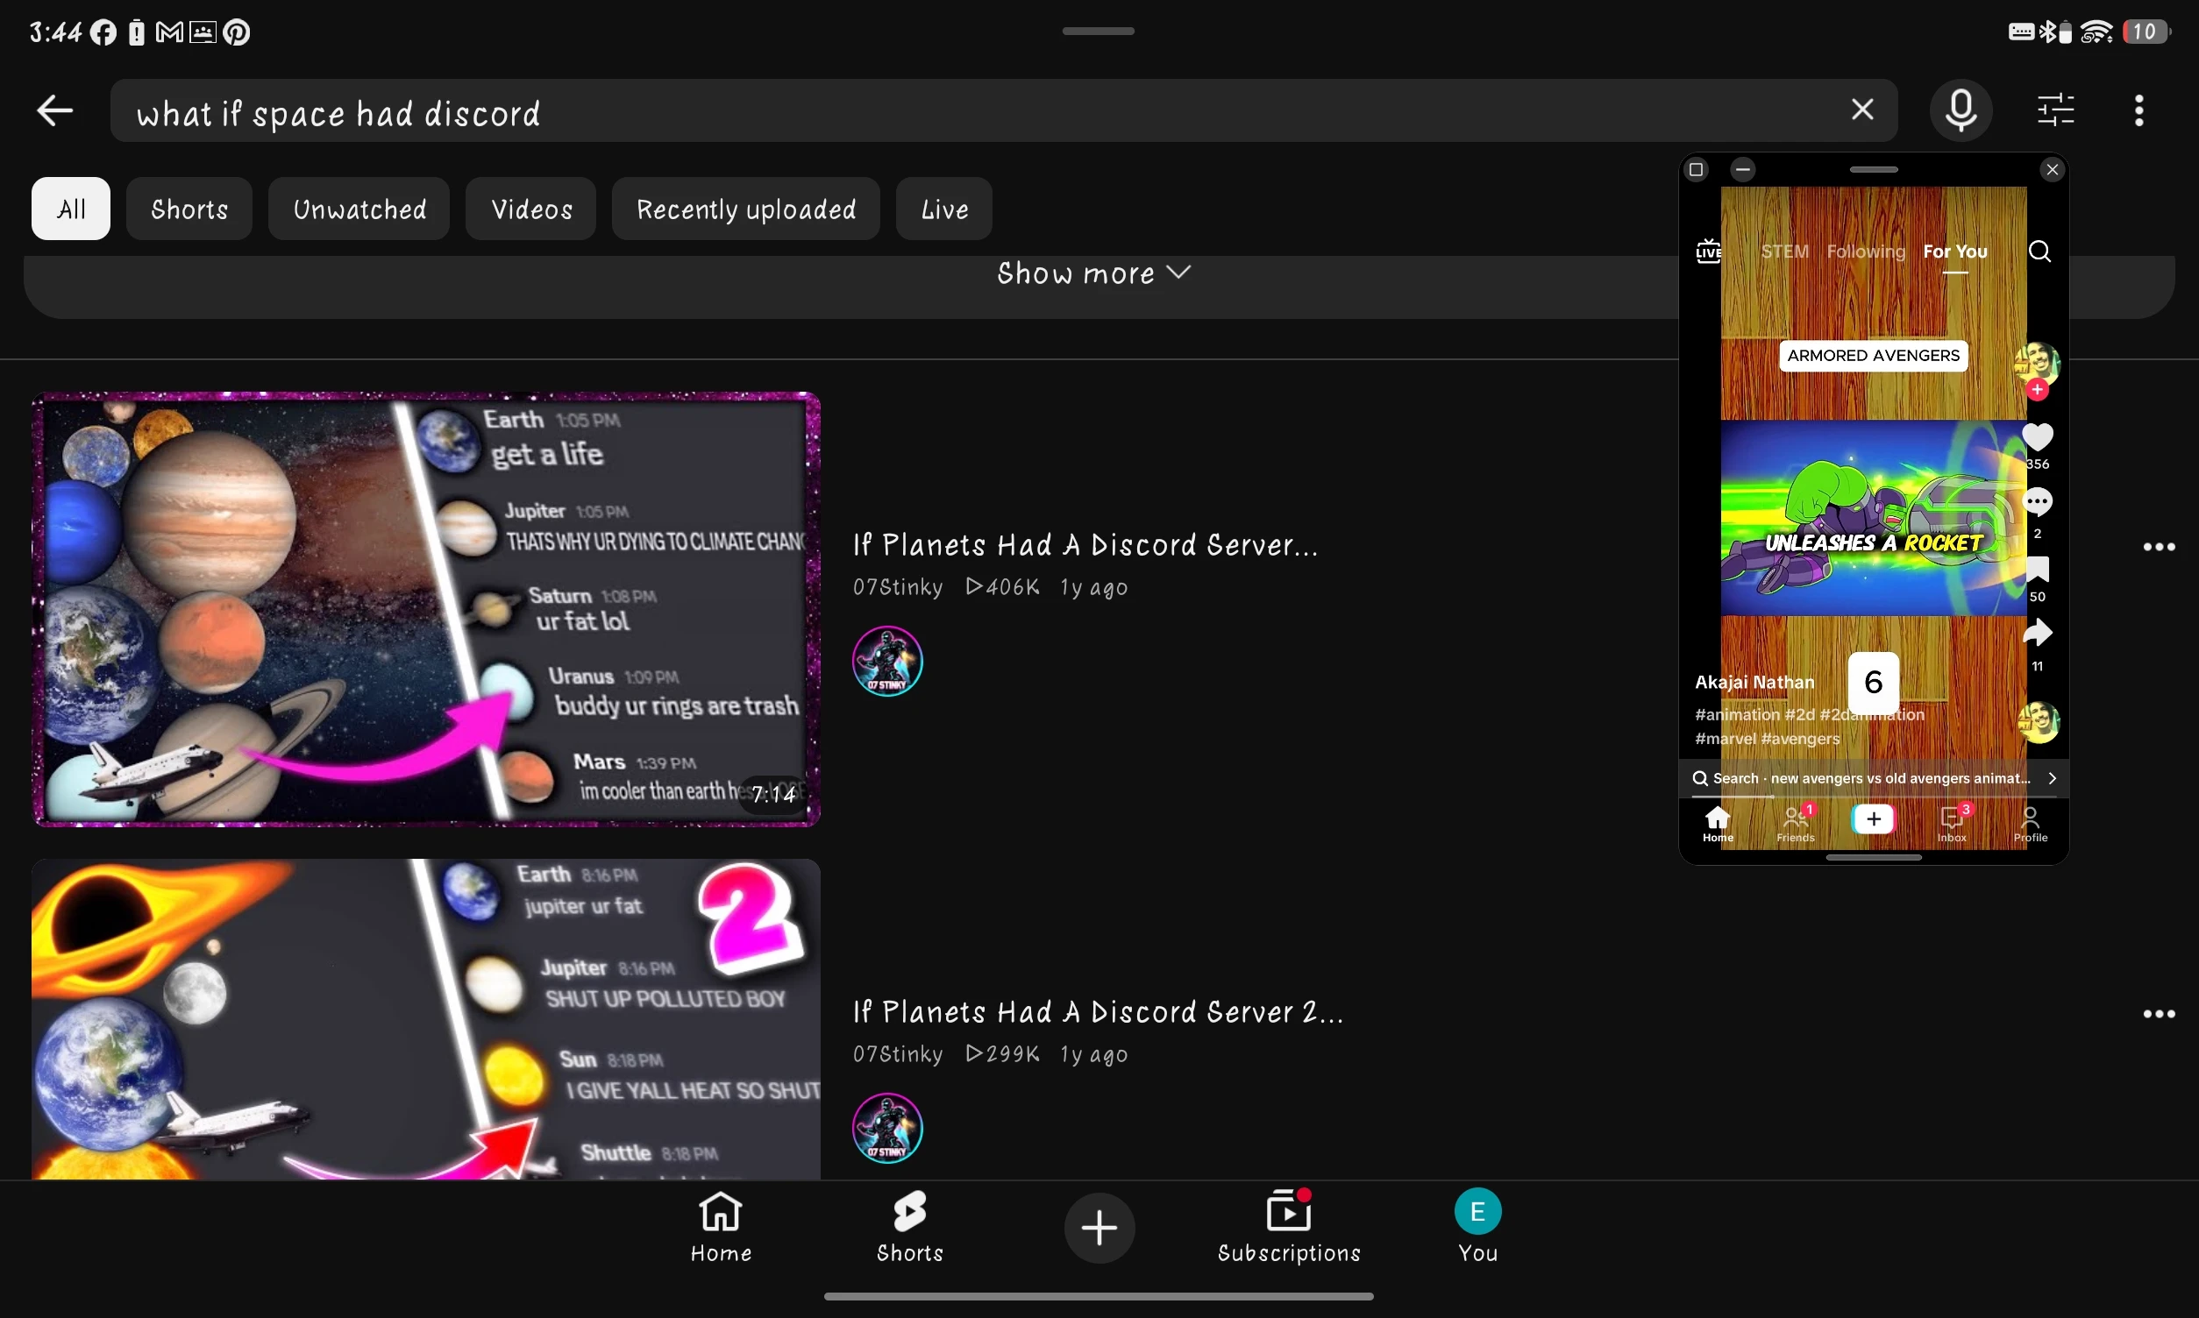This screenshot has width=2199, height=1318.
Task: Tap TikTok create plus button
Action: pyautogui.click(x=1873, y=818)
